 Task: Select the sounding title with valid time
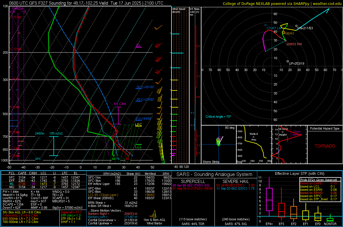86,3
